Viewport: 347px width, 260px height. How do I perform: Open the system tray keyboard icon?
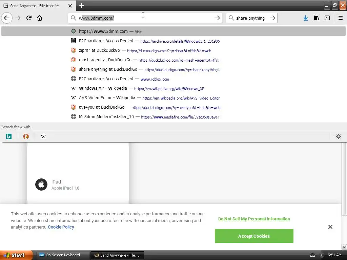tap(312, 255)
